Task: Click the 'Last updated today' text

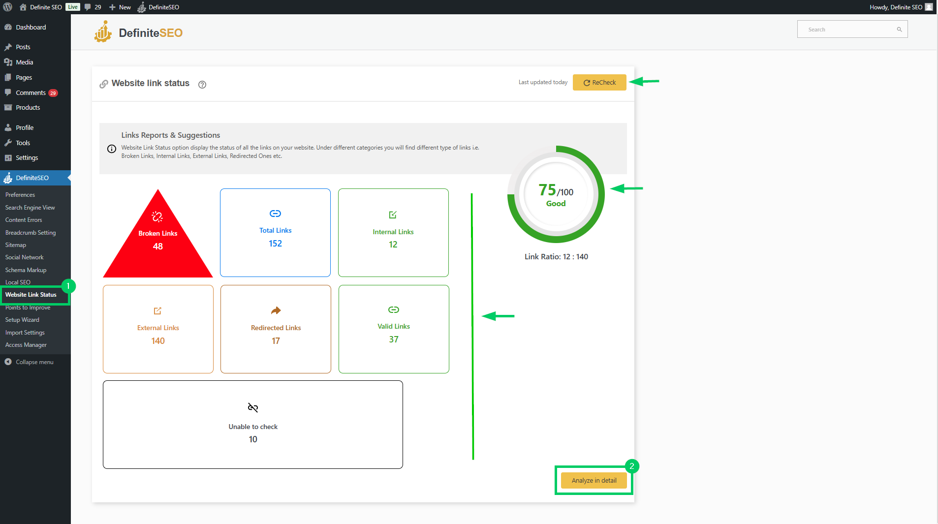Action: point(543,82)
